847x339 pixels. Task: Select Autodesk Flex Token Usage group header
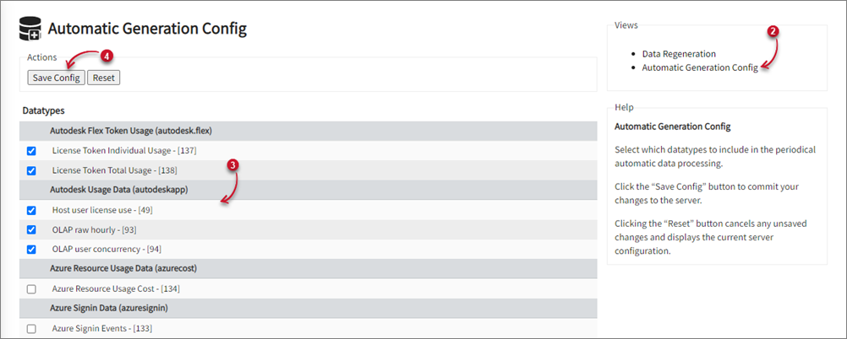(130, 131)
